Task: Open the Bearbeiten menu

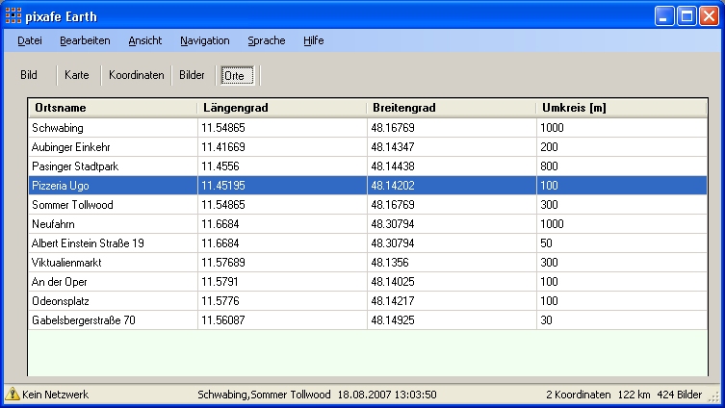Action: point(85,40)
